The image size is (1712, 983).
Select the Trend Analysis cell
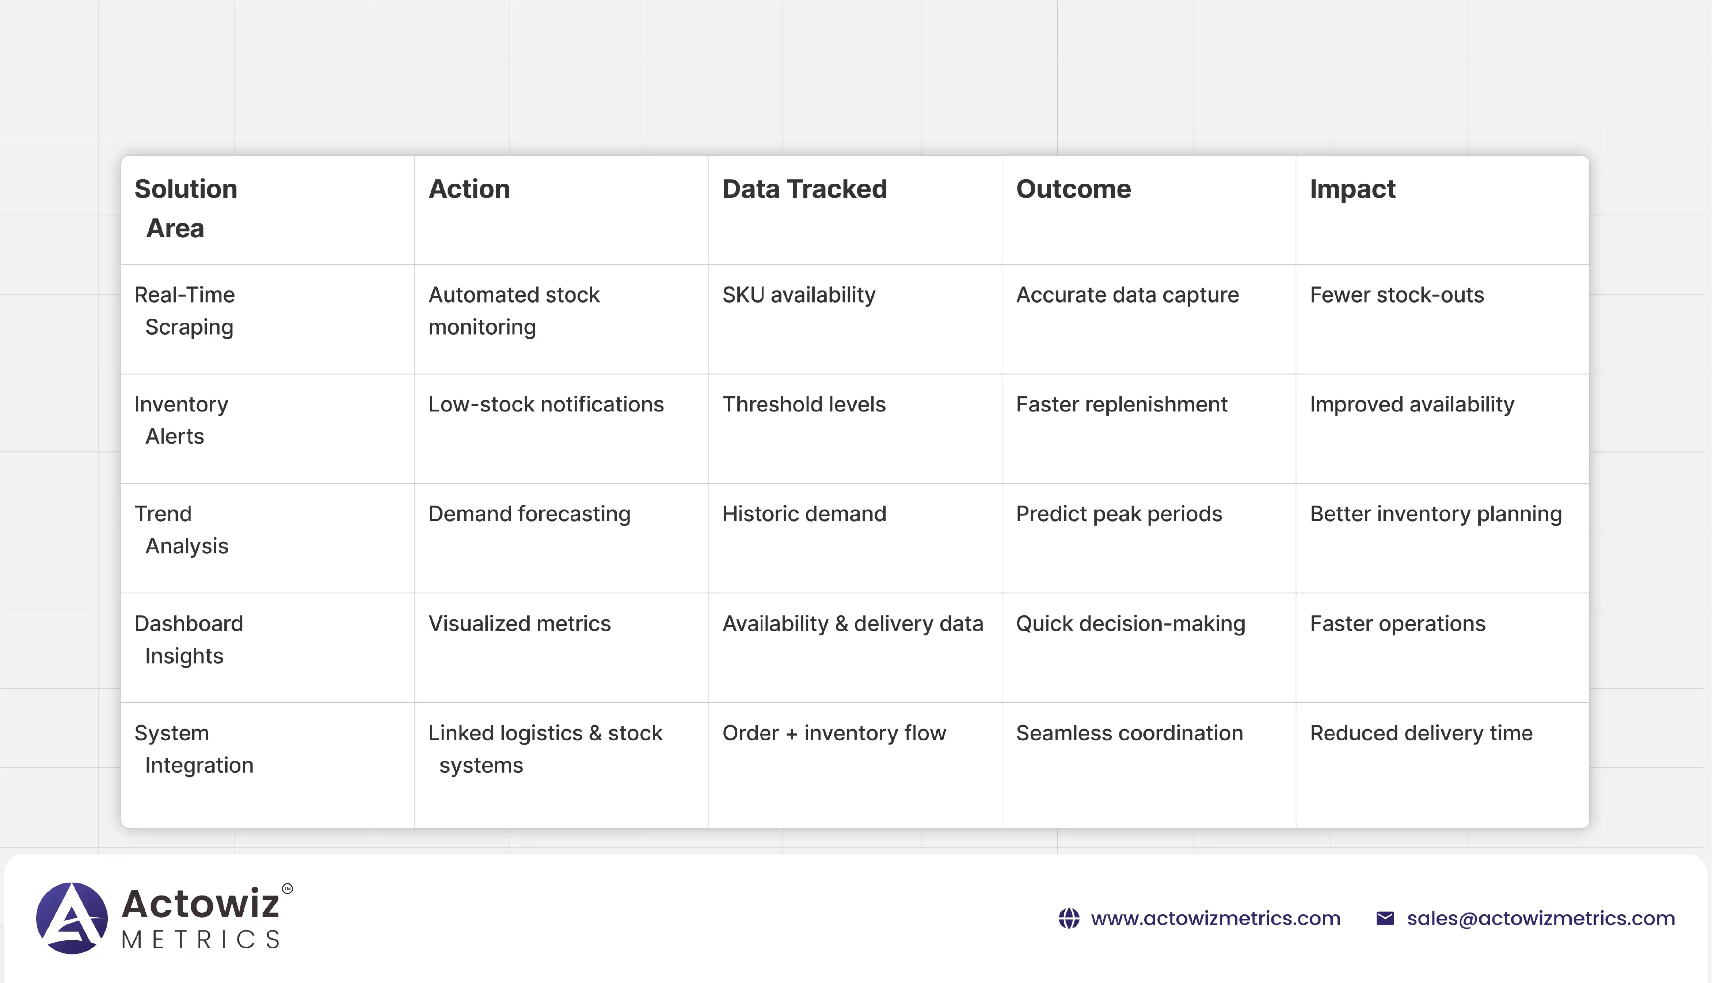pos(181,530)
